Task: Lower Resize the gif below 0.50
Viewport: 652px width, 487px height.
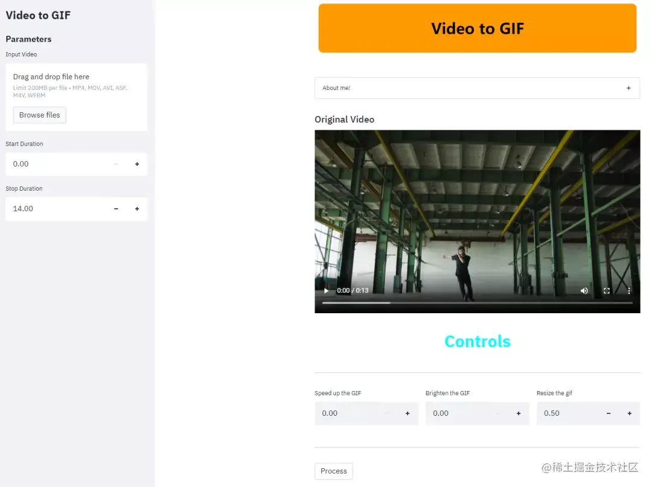Action: coord(609,413)
